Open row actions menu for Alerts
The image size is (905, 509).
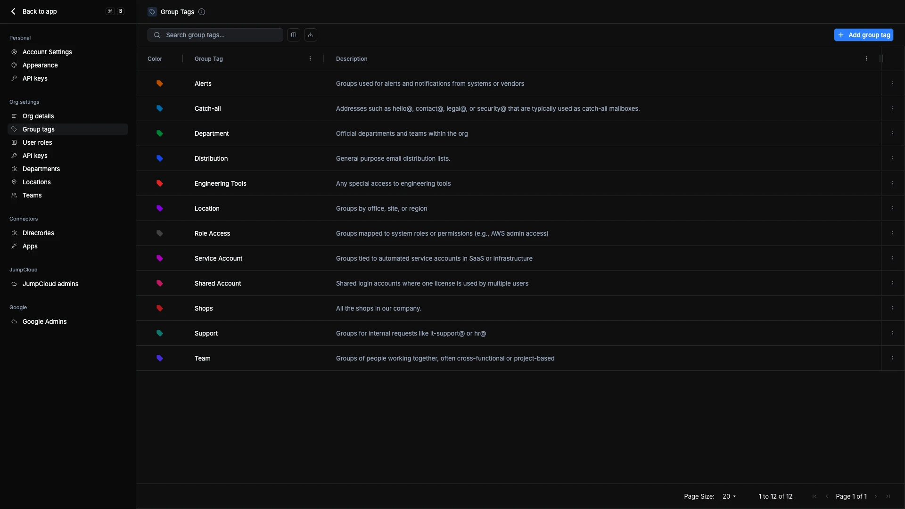point(892,83)
